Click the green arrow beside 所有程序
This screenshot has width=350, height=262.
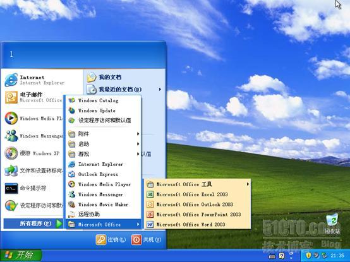coord(59,223)
